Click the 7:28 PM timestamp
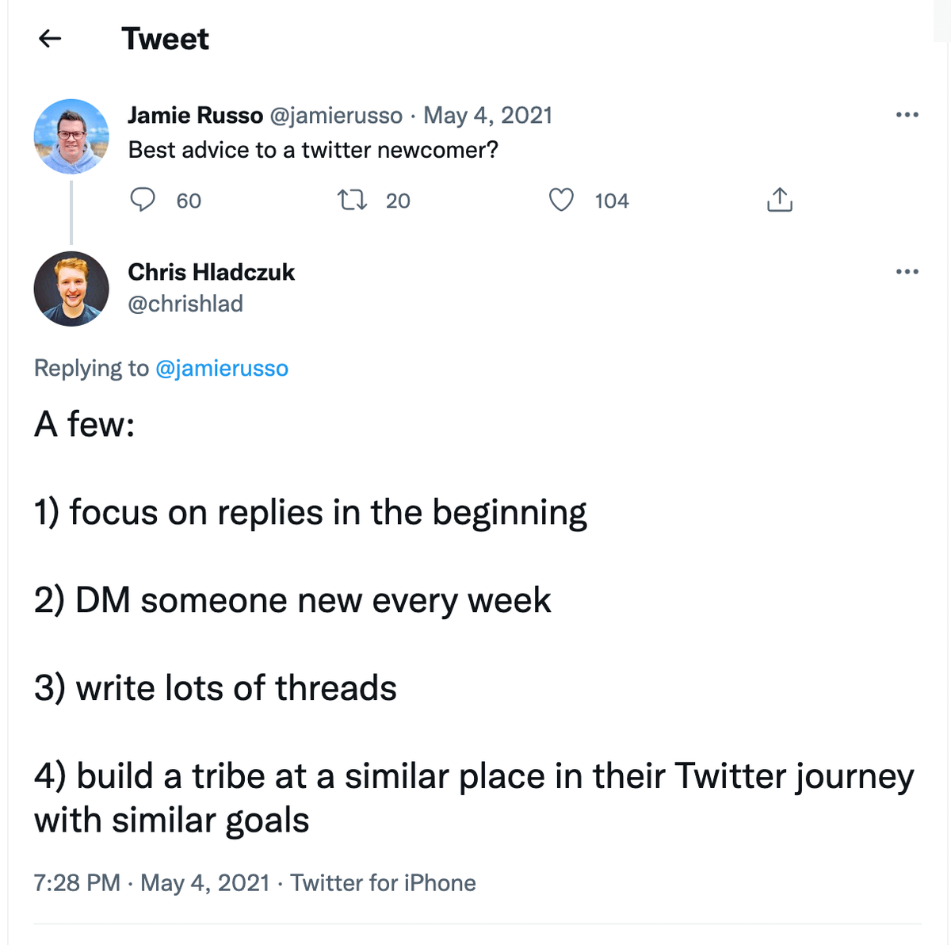This screenshot has height=945, width=951. coord(77,882)
